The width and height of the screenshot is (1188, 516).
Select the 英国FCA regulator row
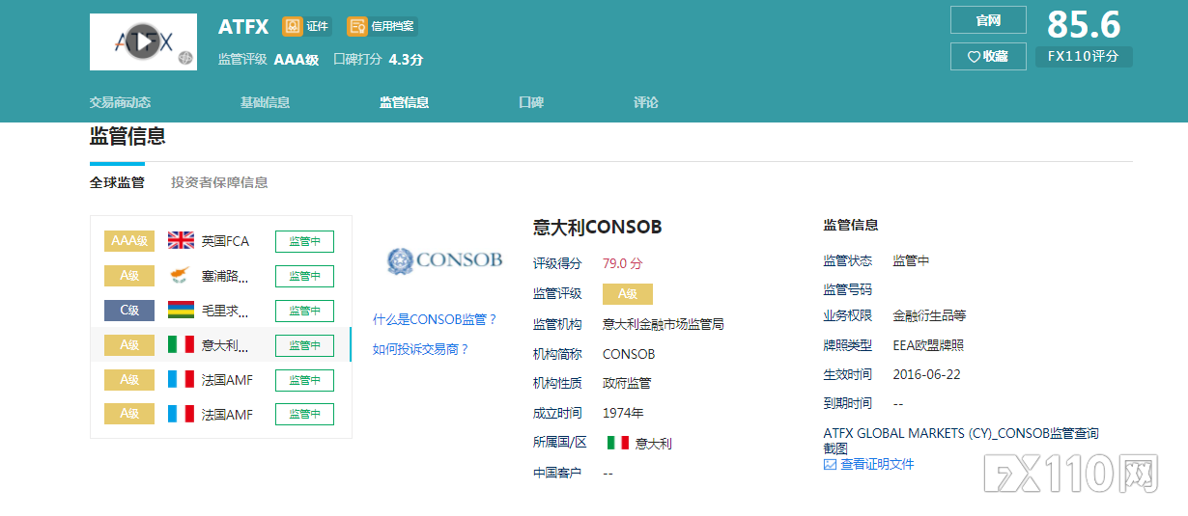point(220,241)
